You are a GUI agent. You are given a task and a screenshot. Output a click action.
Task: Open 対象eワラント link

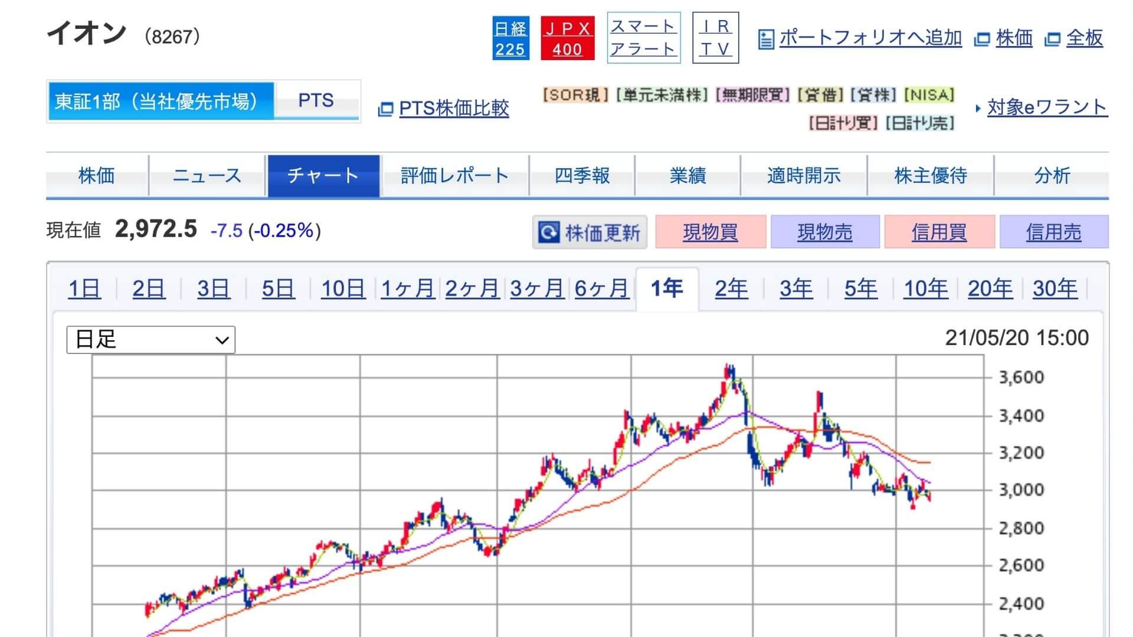tap(1047, 107)
